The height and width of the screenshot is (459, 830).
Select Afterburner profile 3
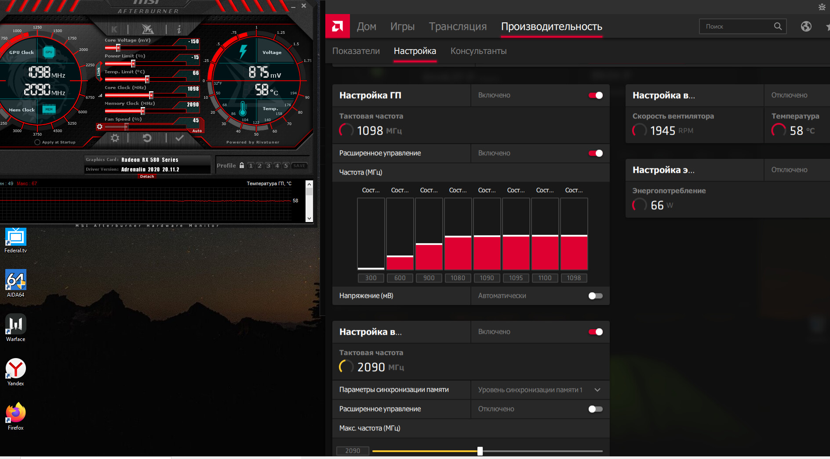[268, 165]
